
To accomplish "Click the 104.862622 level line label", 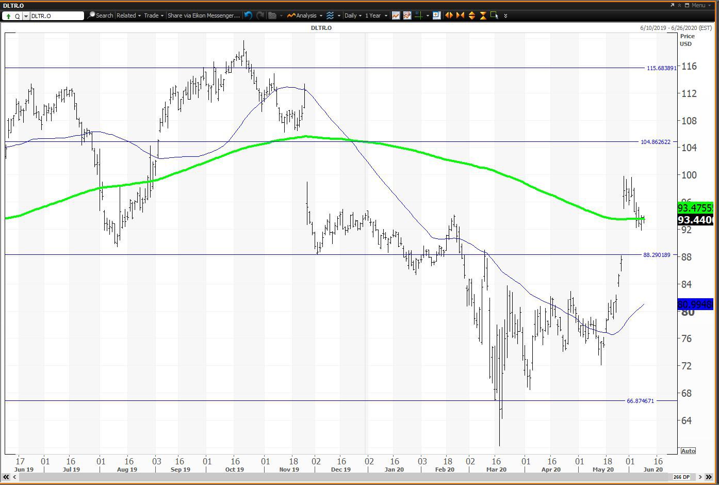I will point(656,142).
